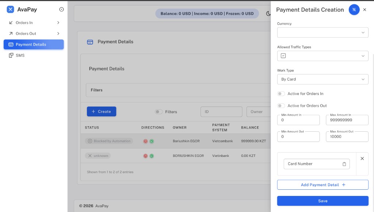Viewport: 374px width, 212px height.
Task: Open Payment Details in sidebar
Action: (34, 45)
